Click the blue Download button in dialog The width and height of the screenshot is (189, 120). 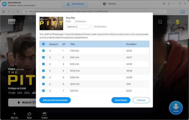tap(121, 100)
